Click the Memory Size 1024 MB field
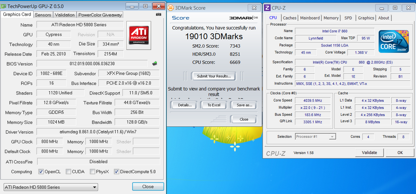 [x=56, y=122]
